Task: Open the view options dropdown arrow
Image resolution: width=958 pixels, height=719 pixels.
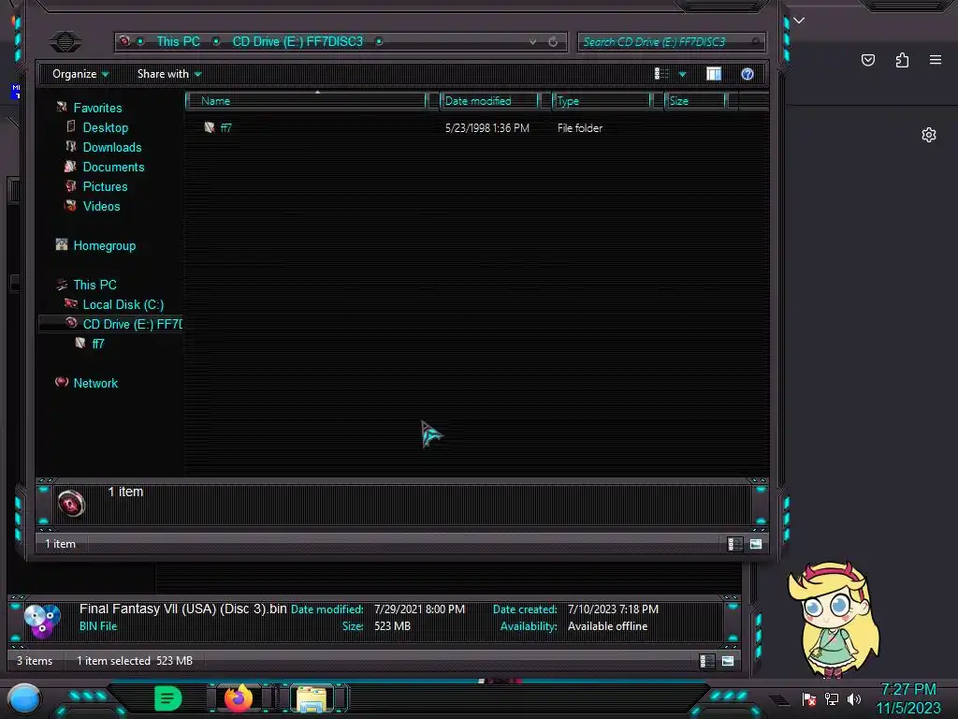Action: point(682,75)
